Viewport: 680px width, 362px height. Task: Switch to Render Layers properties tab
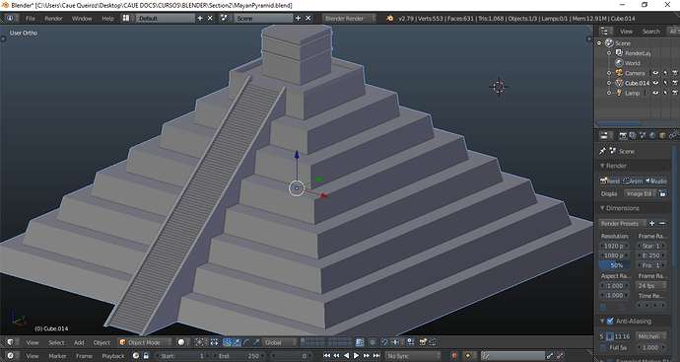tap(633, 135)
